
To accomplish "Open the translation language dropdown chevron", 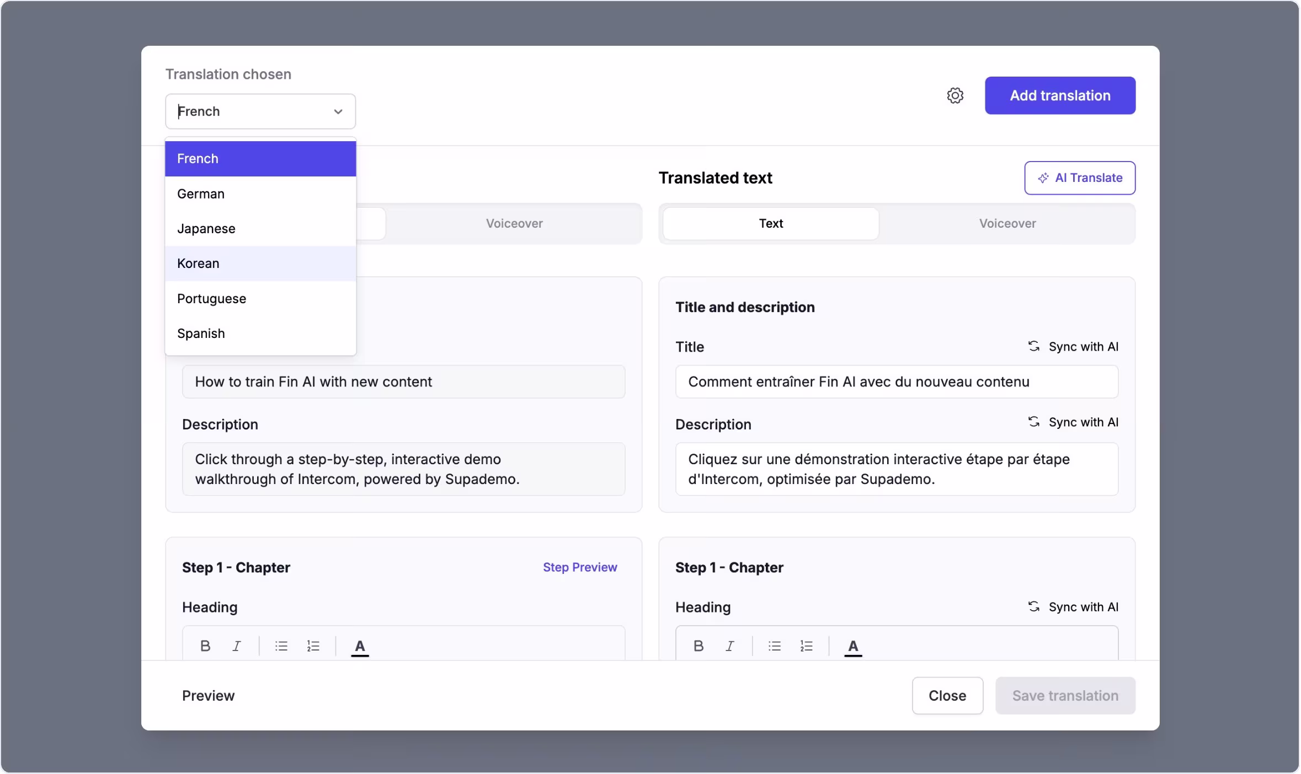I will 338,111.
